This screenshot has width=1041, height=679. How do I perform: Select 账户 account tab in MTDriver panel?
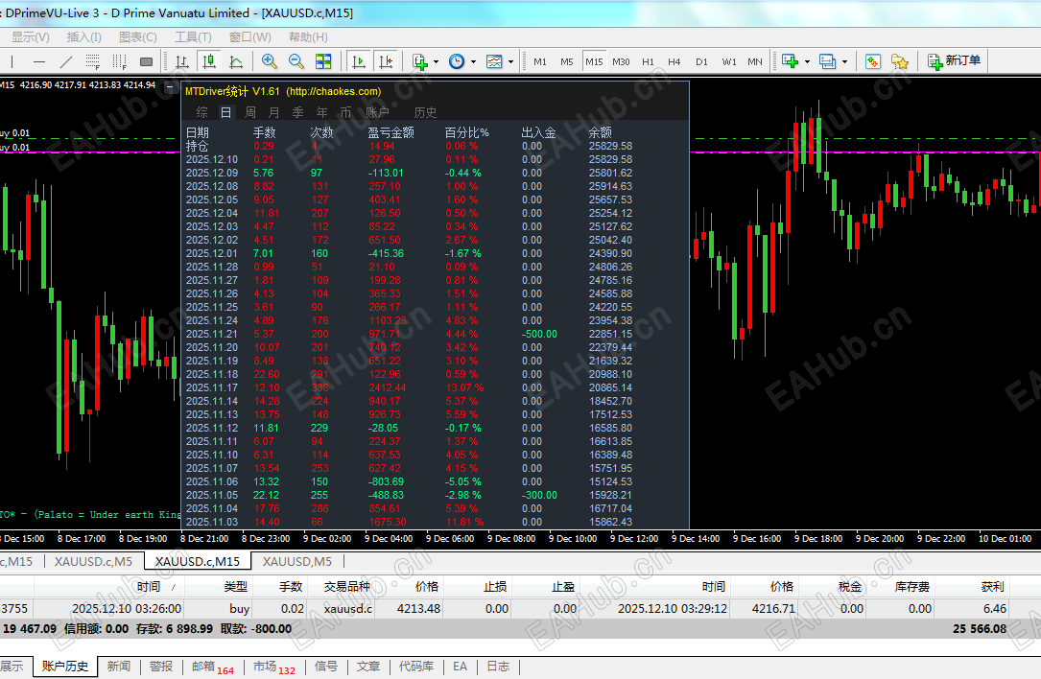click(x=377, y=112)
